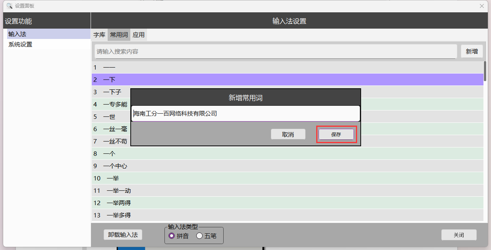Image resolution: width=491 pixels, height=250 pixels.
Task: Select row 11 一举一动
Action: pyautogui.click(x=287, y=190)
